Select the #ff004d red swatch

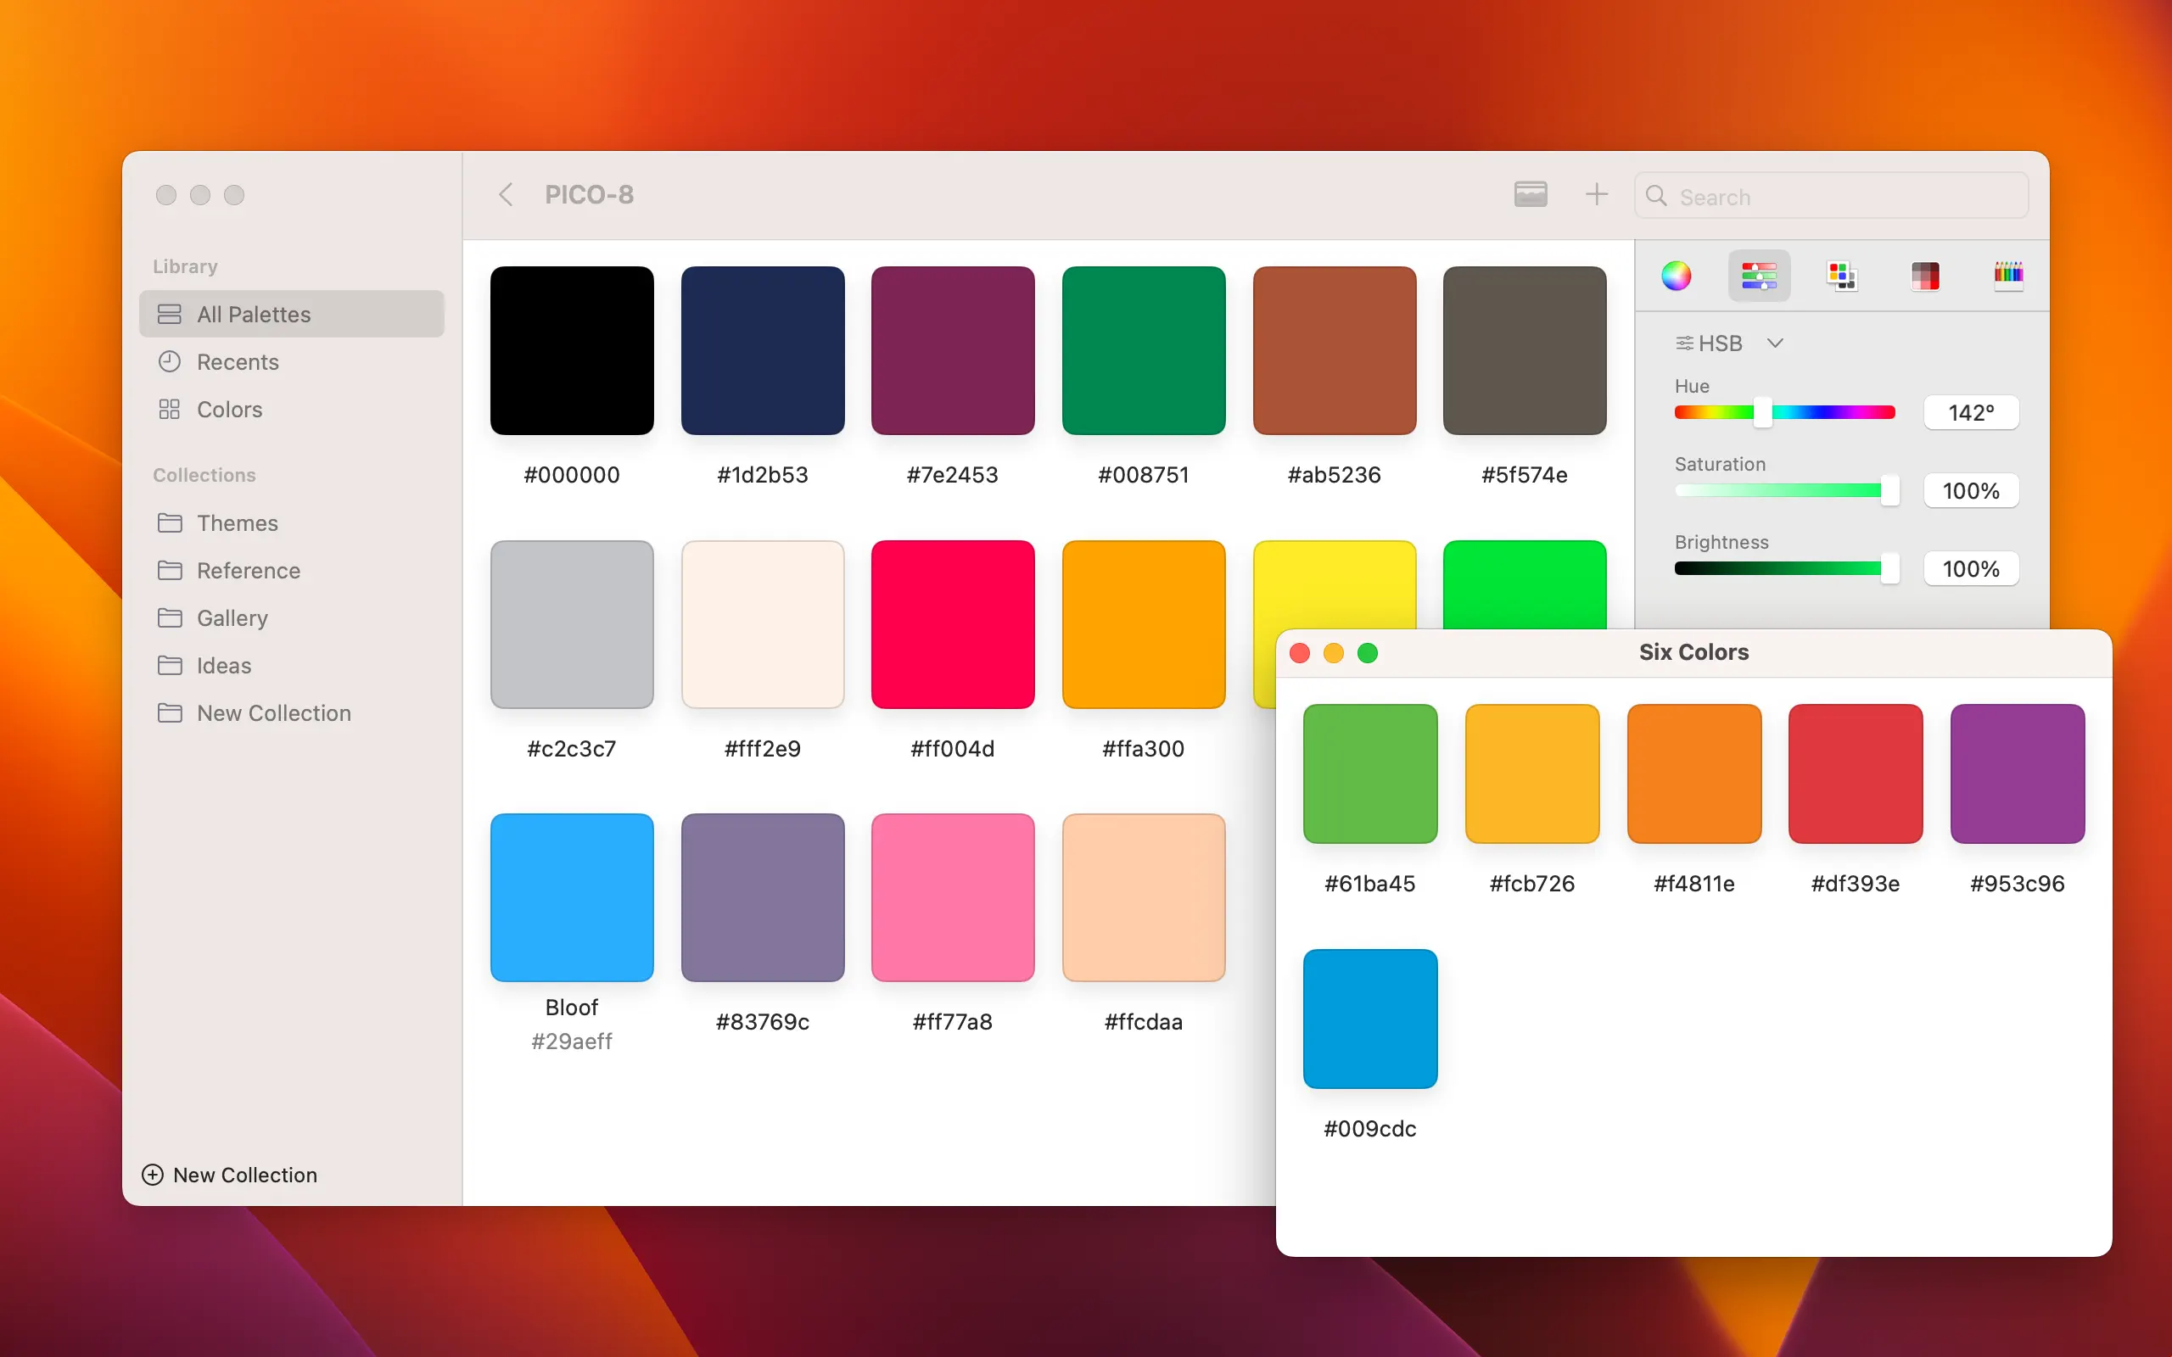(x=952, y=625)
